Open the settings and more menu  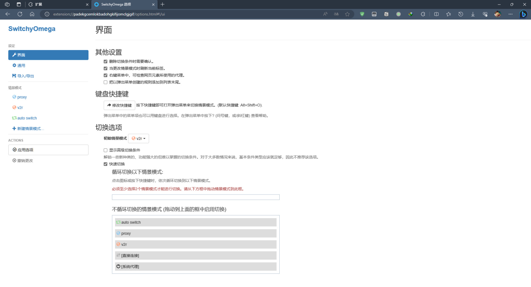pyautogui.click(x=511, y=14)
